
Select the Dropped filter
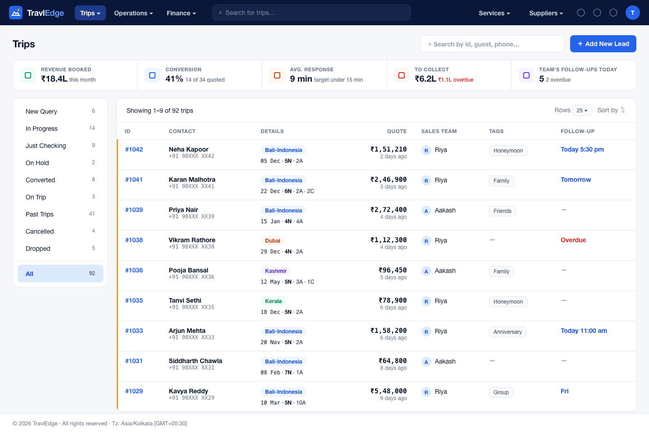coord(60,249)
